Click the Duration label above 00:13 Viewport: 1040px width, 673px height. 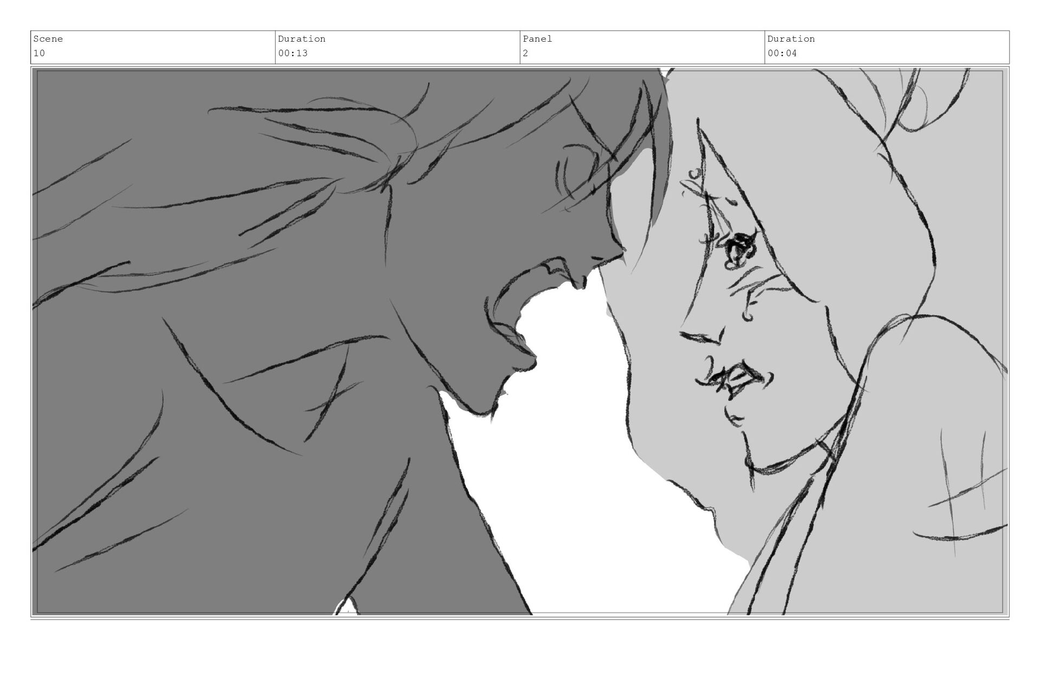coord(301,39)
